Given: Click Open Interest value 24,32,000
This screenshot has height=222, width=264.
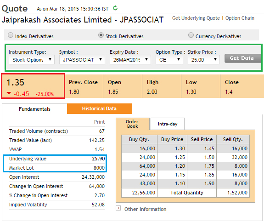Looking at the screenshot, I should [x=93, y=177].
